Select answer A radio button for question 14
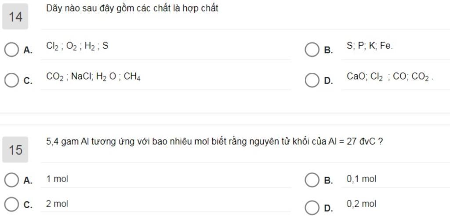 point(11,50)
